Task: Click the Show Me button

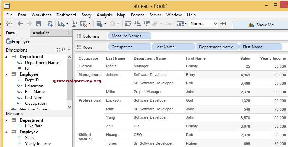Action: tap(261, 25)
